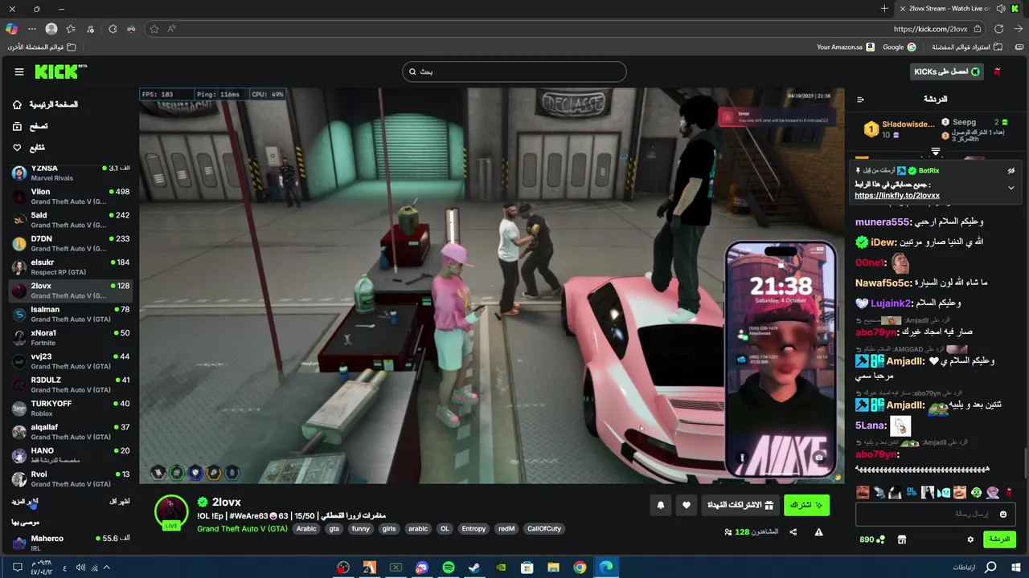The width and height of the screenshot is (1029, 578).
Task: Select the Arabic tag
Action: click(x=306, y=529)
